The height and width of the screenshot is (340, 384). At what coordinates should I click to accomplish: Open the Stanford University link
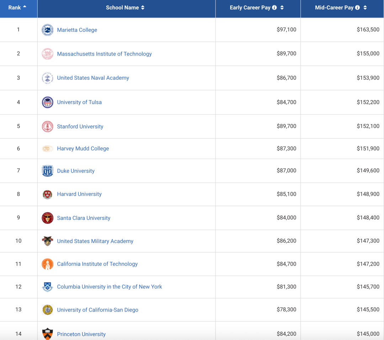(80, 126)
